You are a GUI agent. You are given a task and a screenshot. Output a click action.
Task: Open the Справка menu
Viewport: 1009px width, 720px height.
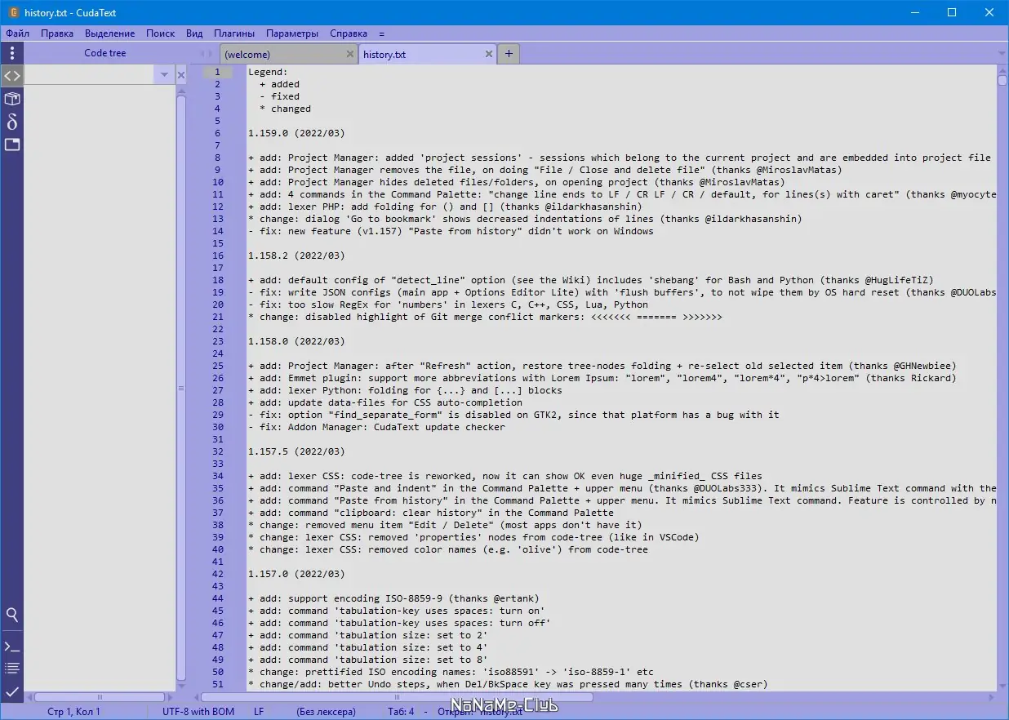[349, 33]
